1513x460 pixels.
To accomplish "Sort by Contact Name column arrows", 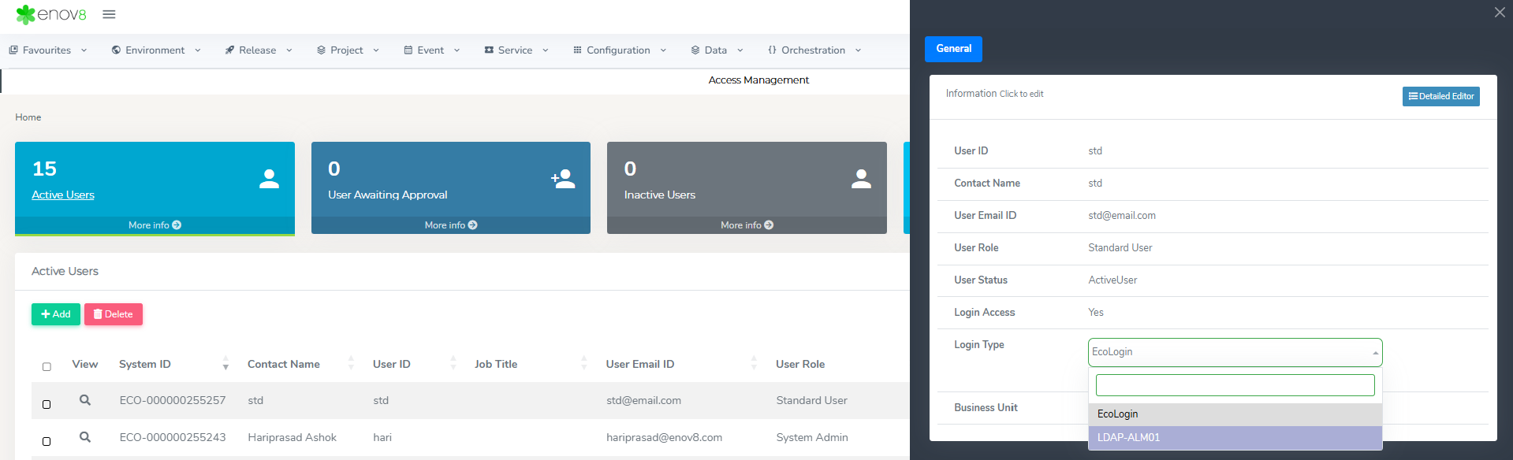I will [351, 363].
